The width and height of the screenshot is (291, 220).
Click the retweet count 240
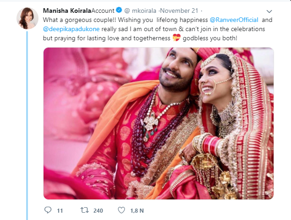pos(98,210)
